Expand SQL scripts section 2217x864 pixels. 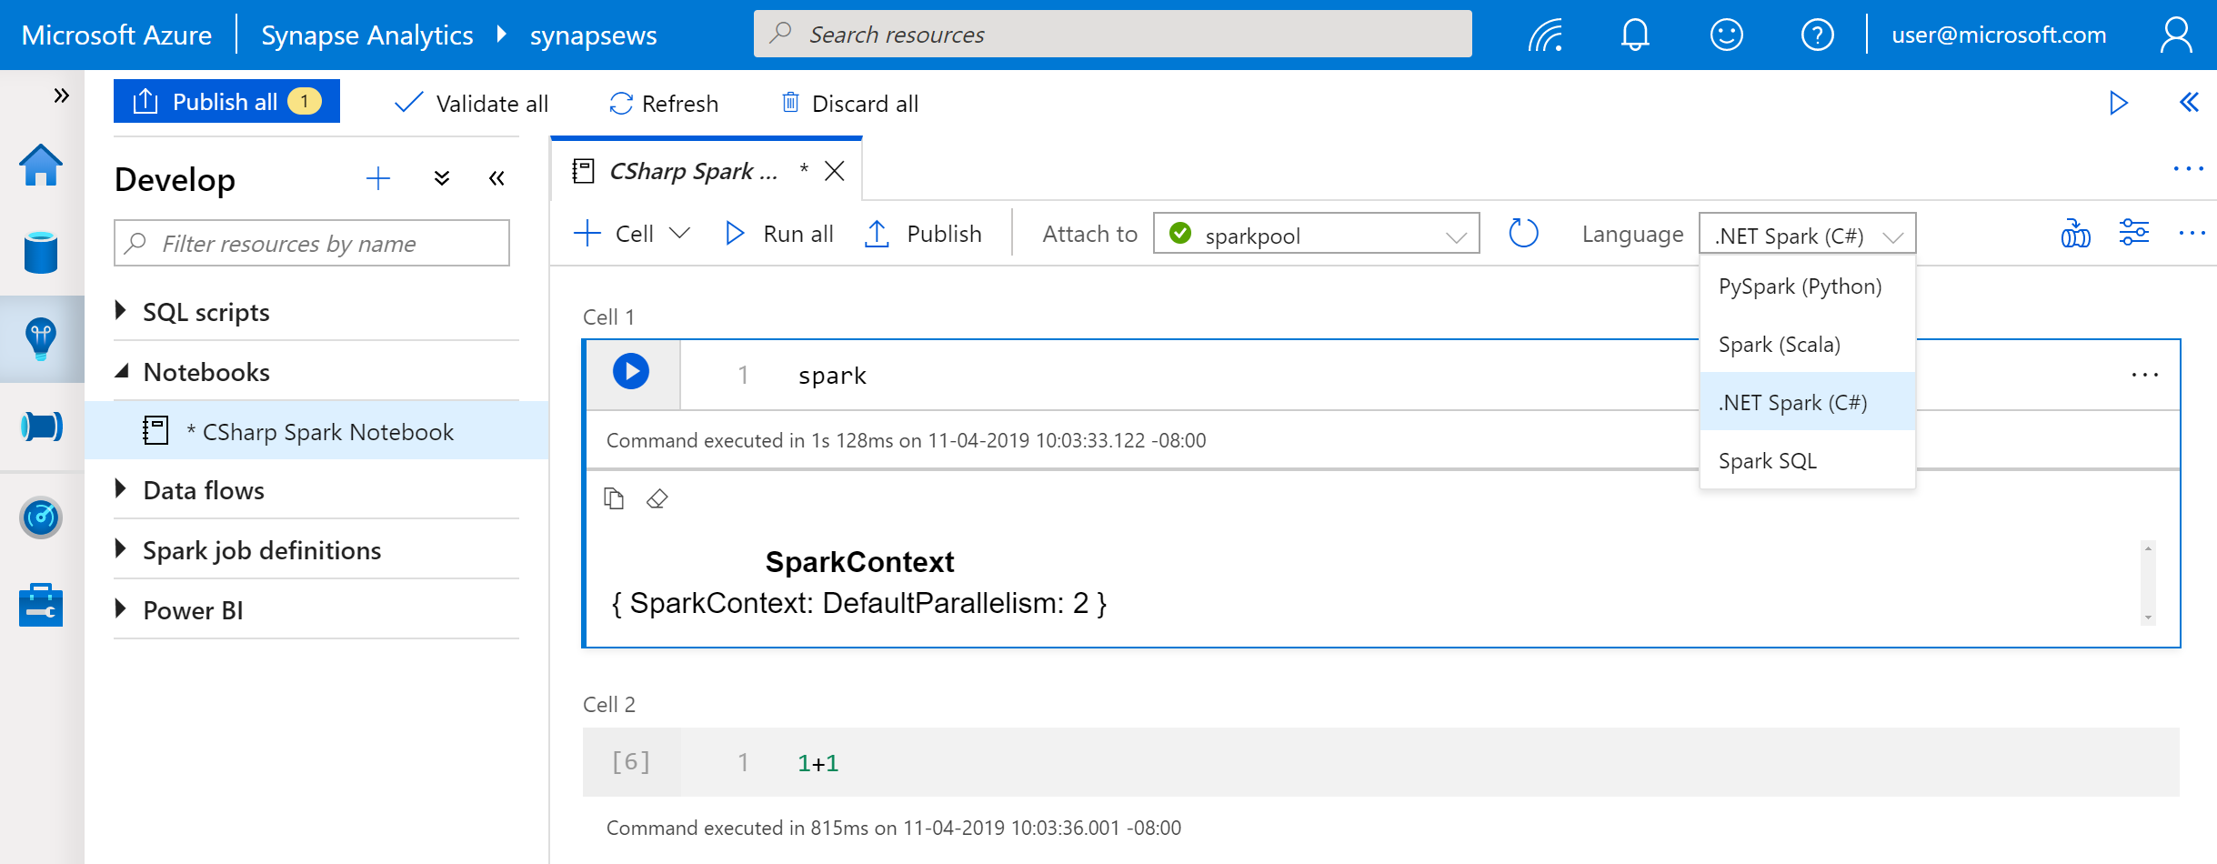[120, 311]
